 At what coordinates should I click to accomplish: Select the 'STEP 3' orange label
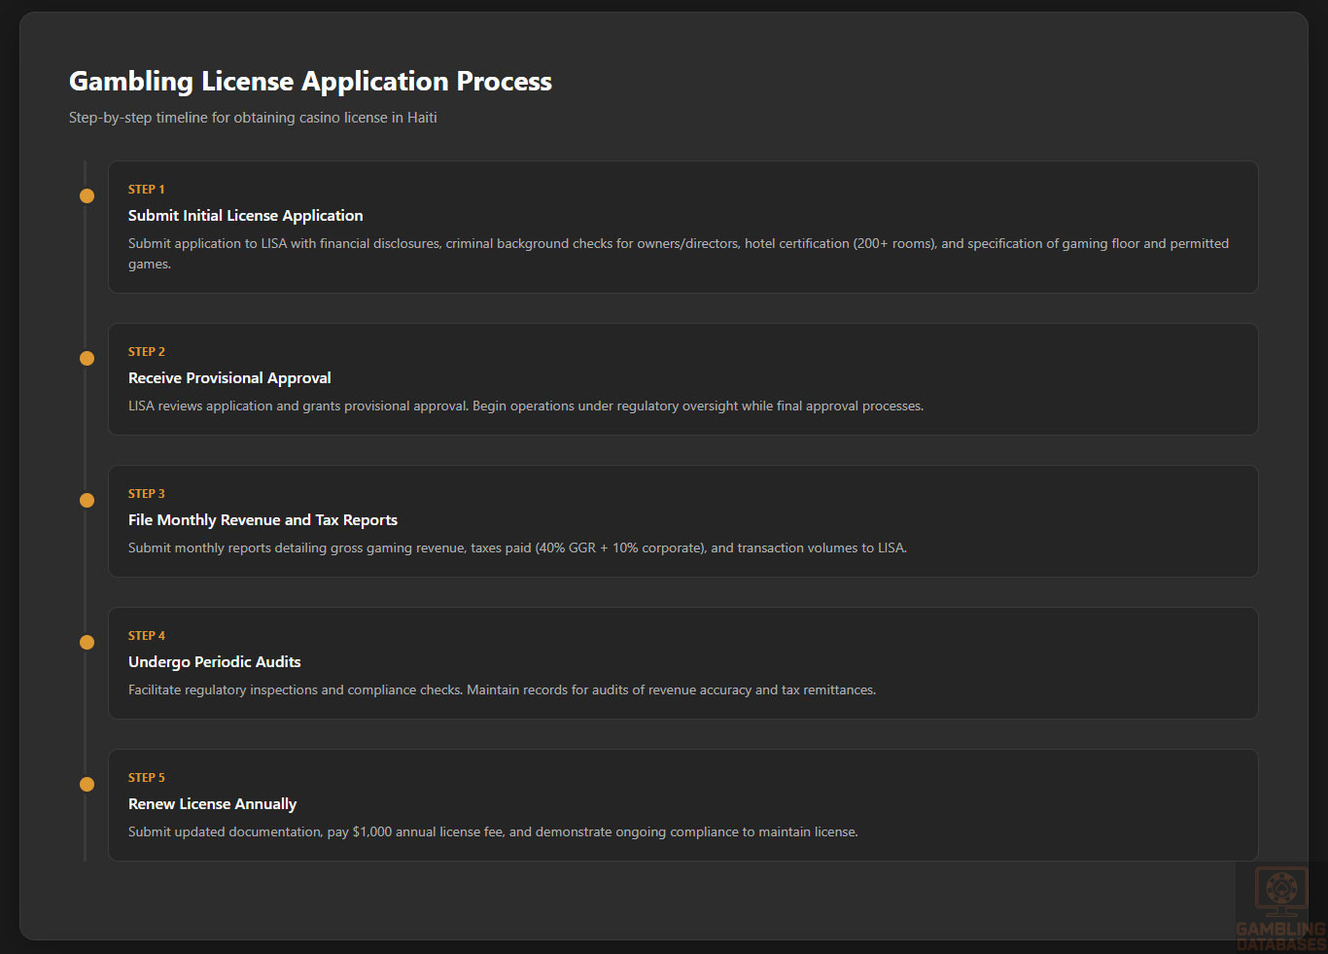(x=146, y=494)
